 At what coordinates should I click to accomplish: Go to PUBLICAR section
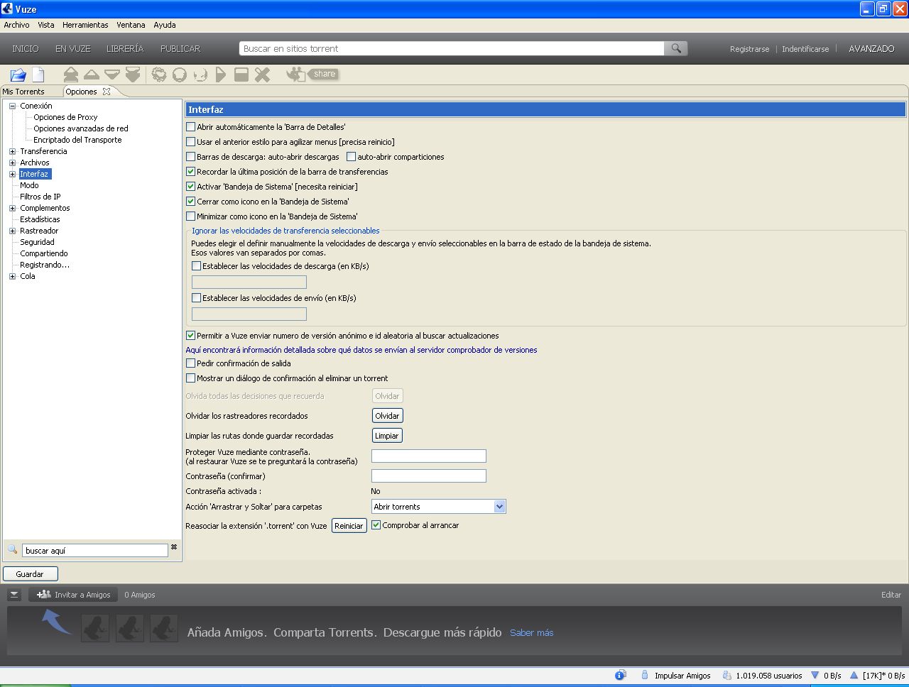(180, 48)
